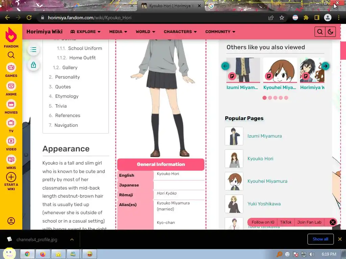The image size is (346, 259).
Task: Click Follow on IG button
Action: (x=263, y=222)
